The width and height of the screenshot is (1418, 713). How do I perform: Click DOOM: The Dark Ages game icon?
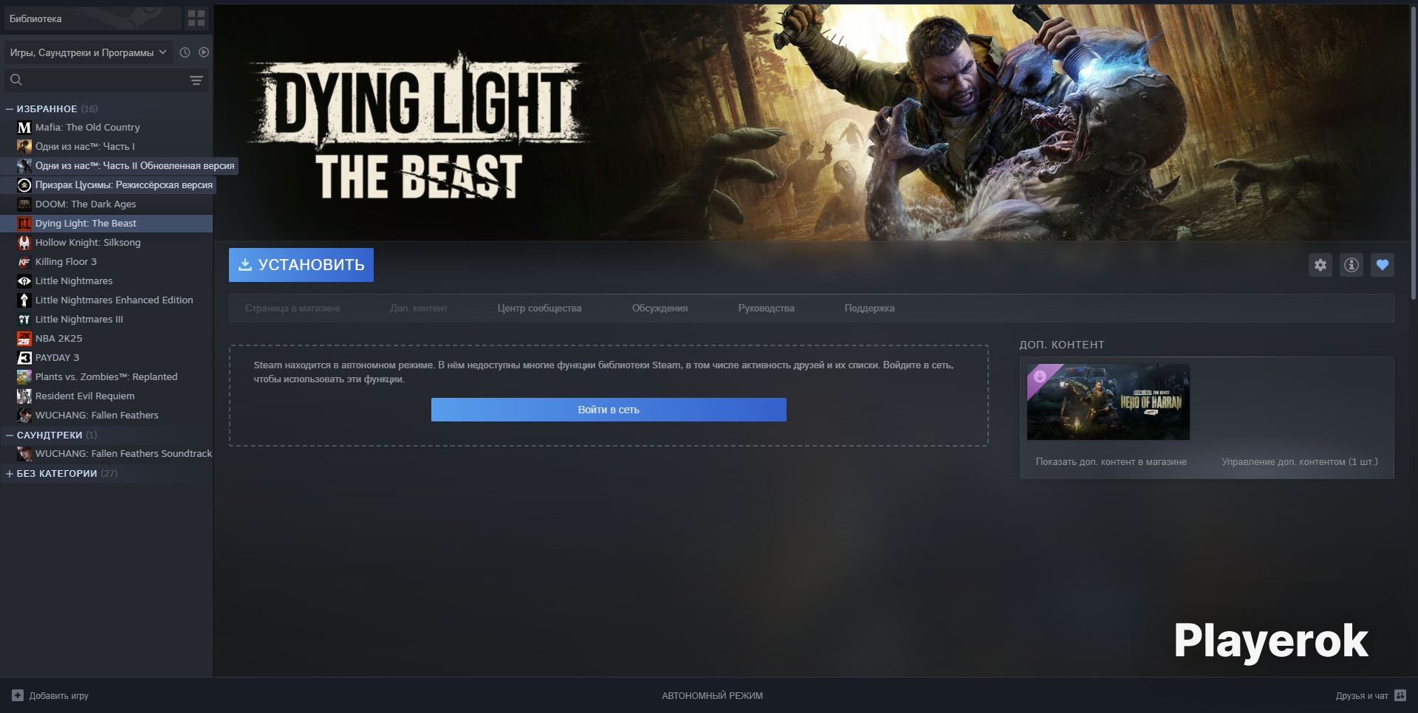[24, 204]
